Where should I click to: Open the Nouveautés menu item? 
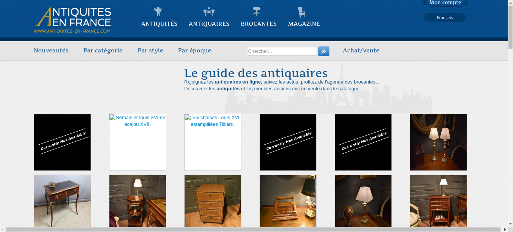[x=51, y=50]
